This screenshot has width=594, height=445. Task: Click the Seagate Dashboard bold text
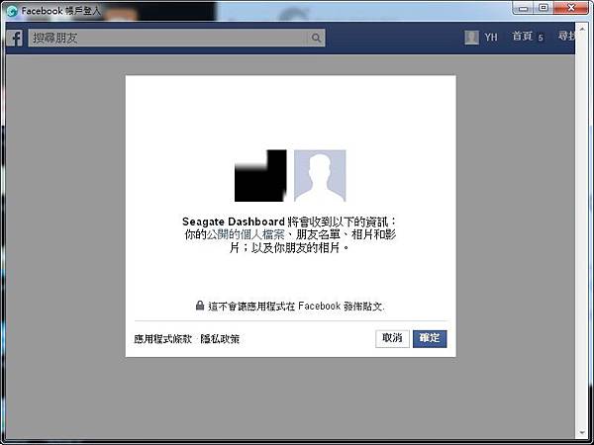234,222
